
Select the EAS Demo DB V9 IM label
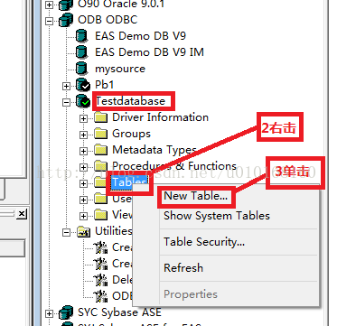tap(149, 52)
